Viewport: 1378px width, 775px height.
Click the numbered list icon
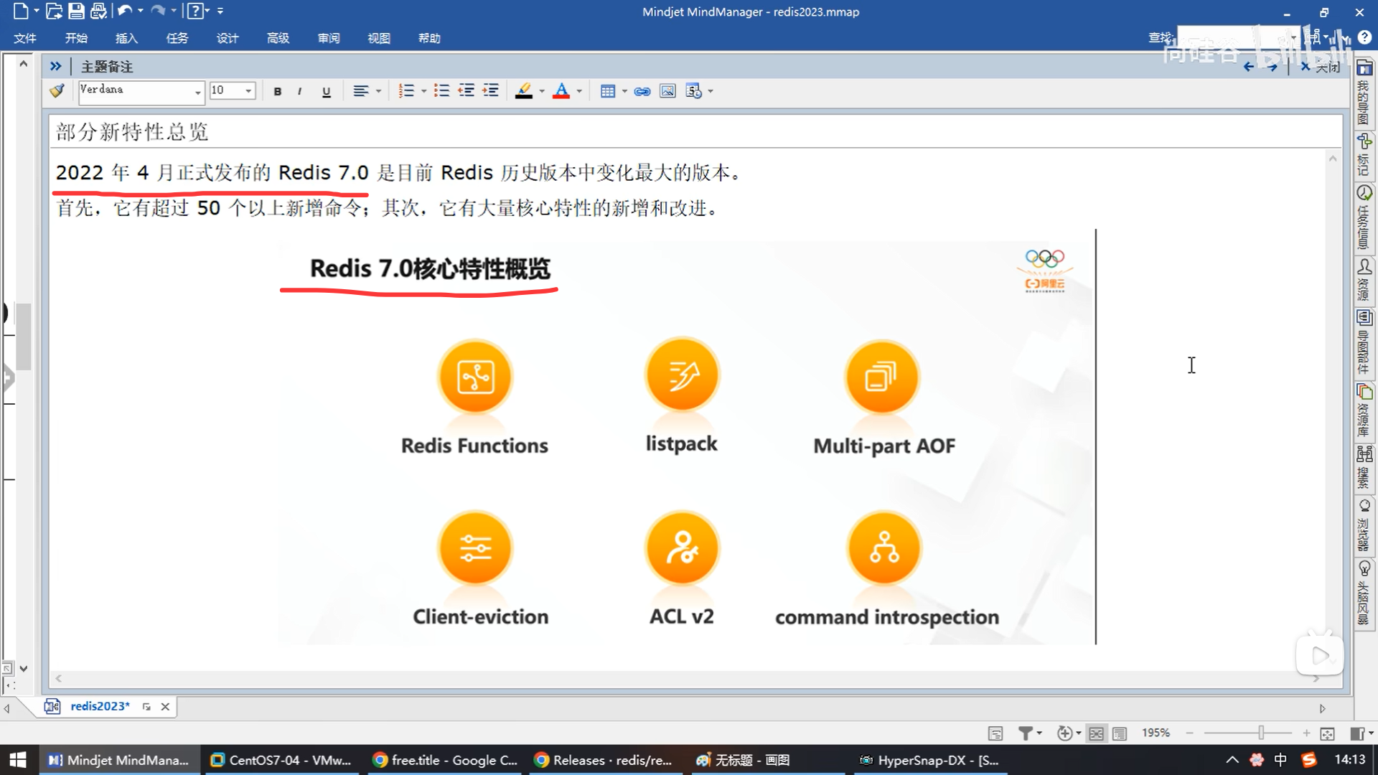(406, 91)
